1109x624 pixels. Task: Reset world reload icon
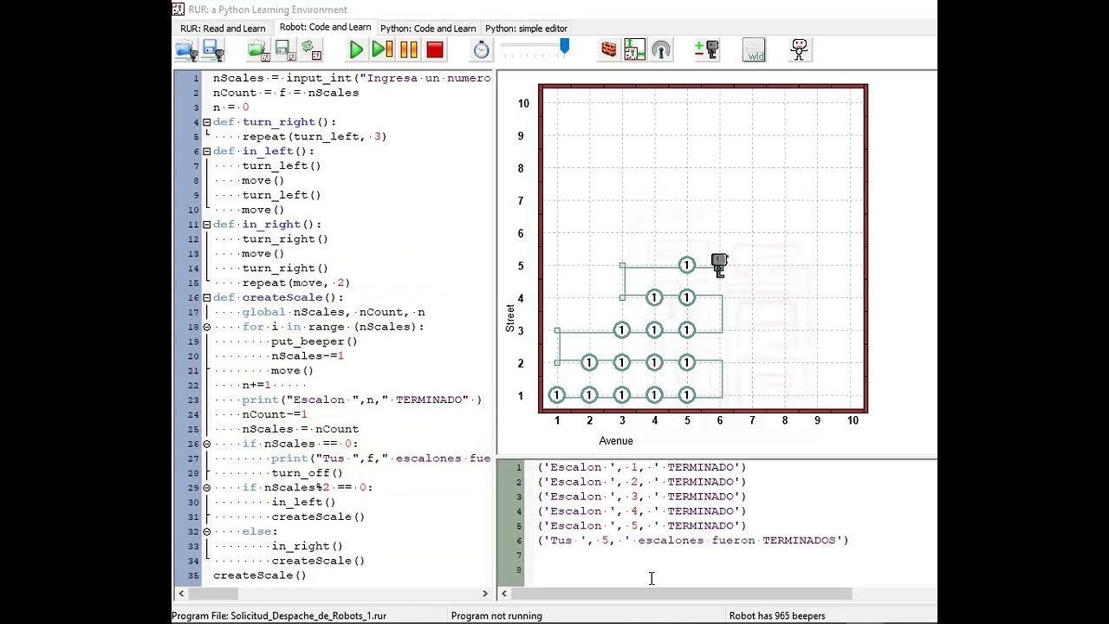click(x=311, y=50)
